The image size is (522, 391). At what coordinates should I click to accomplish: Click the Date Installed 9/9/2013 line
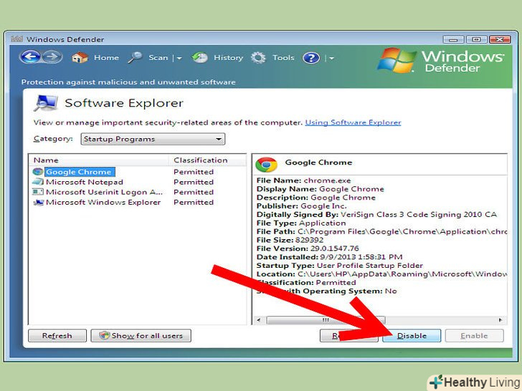click(x=329, y=256)
